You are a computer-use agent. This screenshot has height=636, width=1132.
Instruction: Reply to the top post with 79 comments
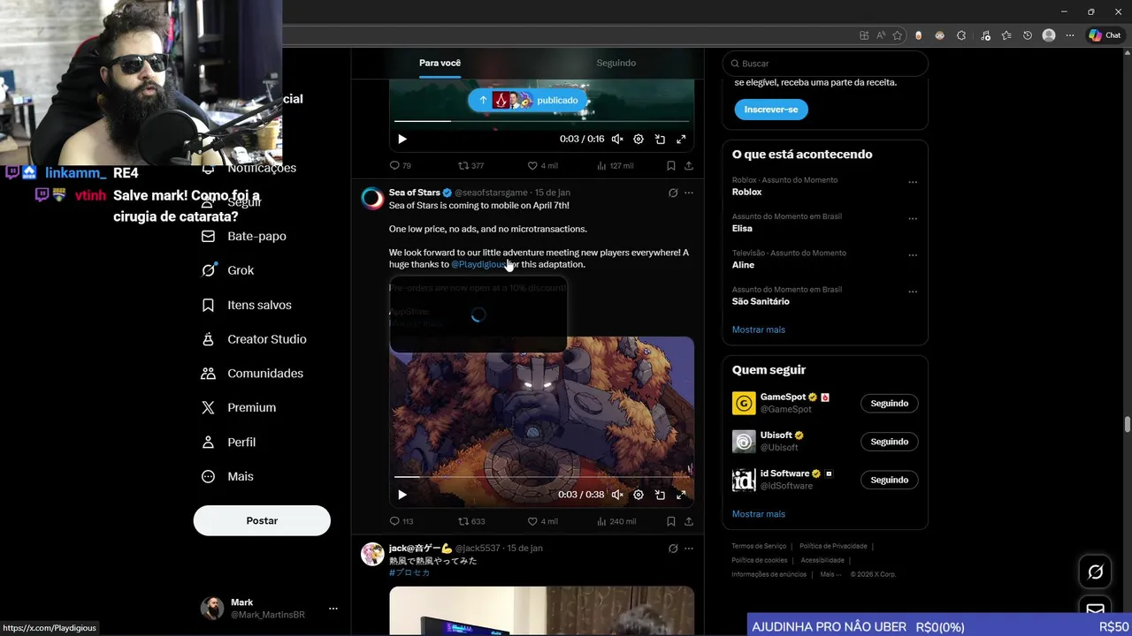[x=401, y=165]
